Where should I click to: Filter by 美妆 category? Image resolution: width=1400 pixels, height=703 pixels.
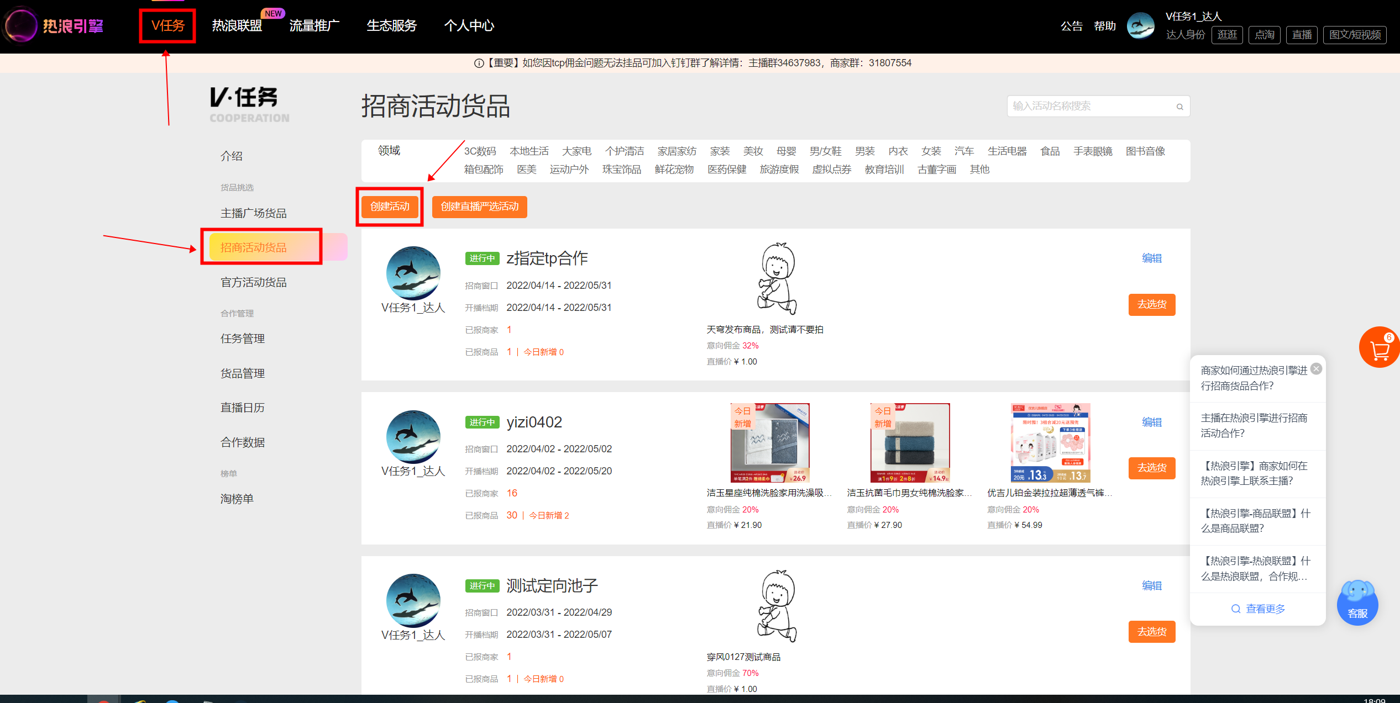[x=753, y=151]
